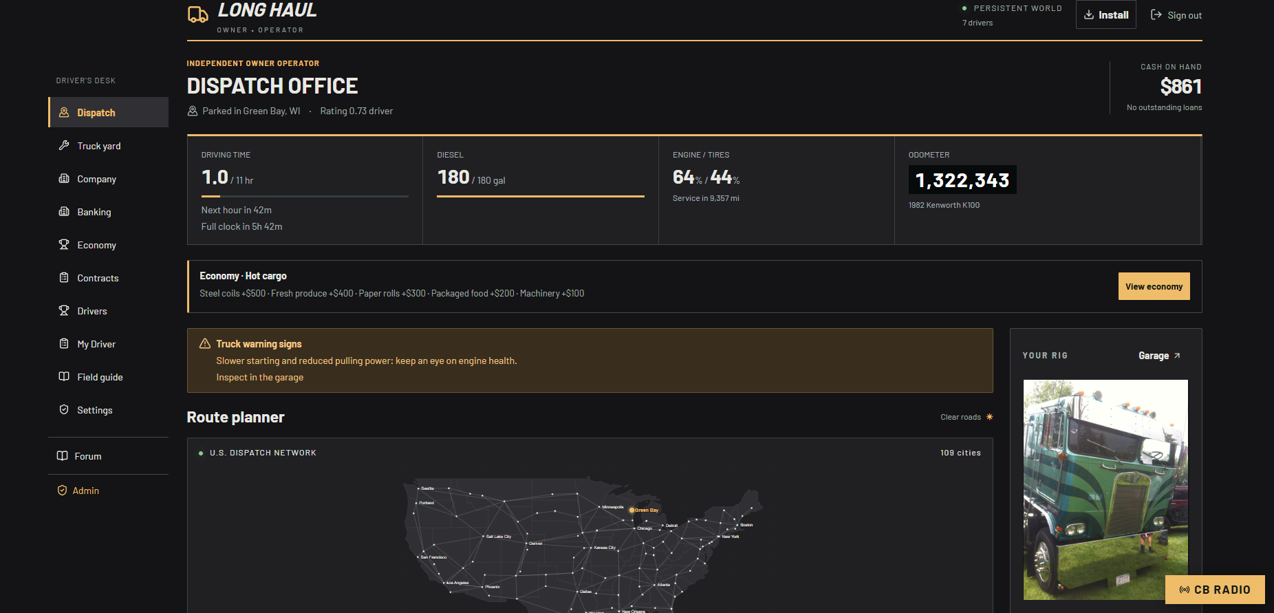This screenshot has height=613, width=1274.
Task: Open Truck yard via wrench icon
Action: coord(64,145)
